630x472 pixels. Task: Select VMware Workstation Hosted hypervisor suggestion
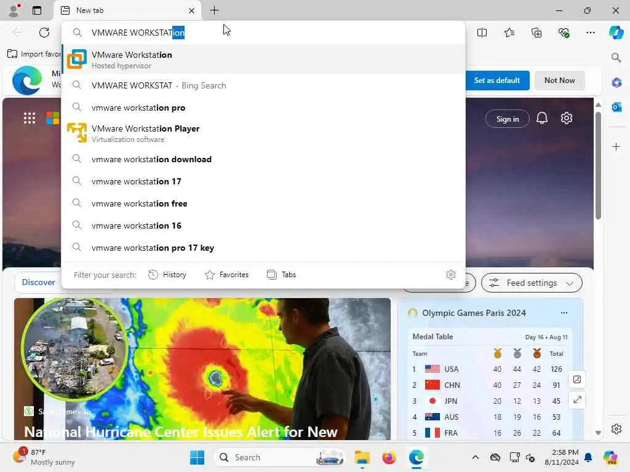click(263, 60)
